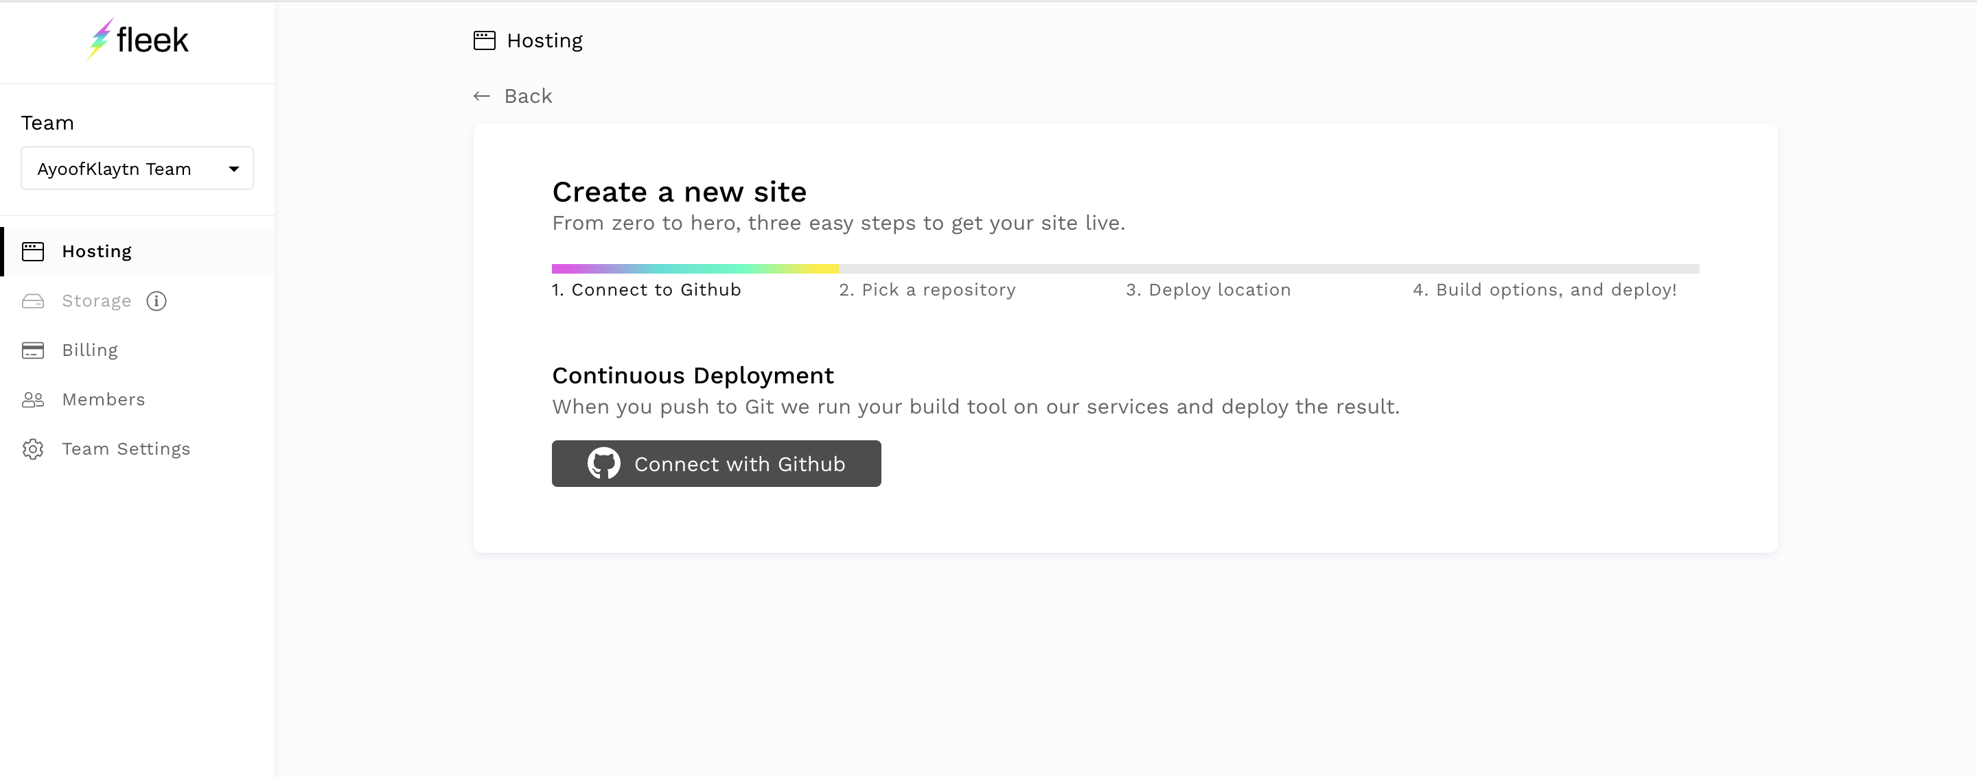This screenshot has width=1977, height=777.
Task: Click the back arrow icon
Action: [x=482, y=96]
